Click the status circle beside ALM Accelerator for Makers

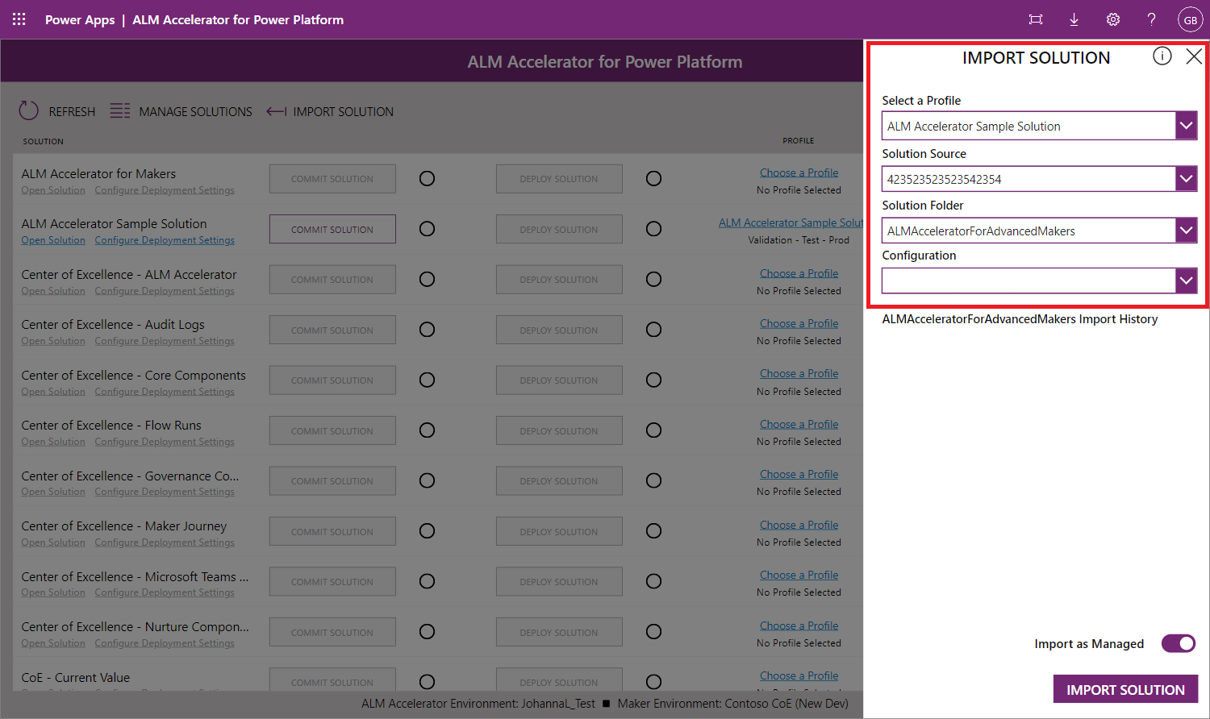(x=427, y=178)
